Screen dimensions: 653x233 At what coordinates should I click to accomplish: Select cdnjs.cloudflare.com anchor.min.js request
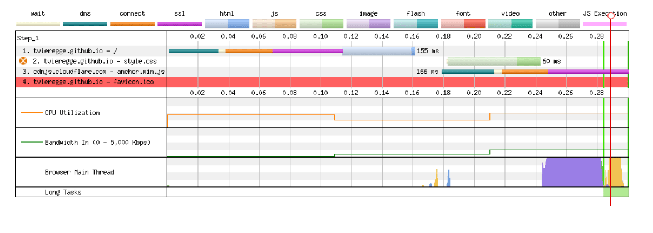click(x=93, y=72)
